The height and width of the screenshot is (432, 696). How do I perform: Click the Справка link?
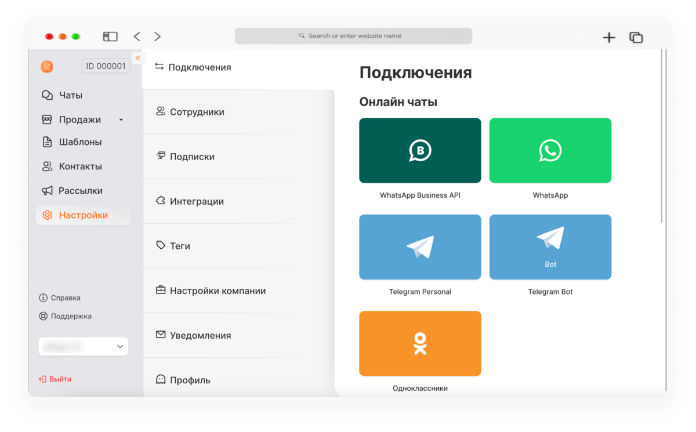(66, 298)
